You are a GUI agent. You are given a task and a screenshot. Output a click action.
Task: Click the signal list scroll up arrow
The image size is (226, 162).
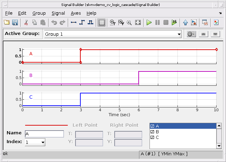219,126
